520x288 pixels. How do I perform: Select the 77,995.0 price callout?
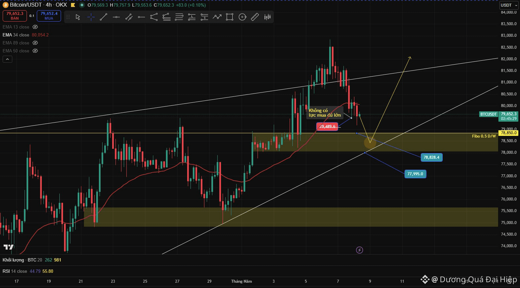415,174
